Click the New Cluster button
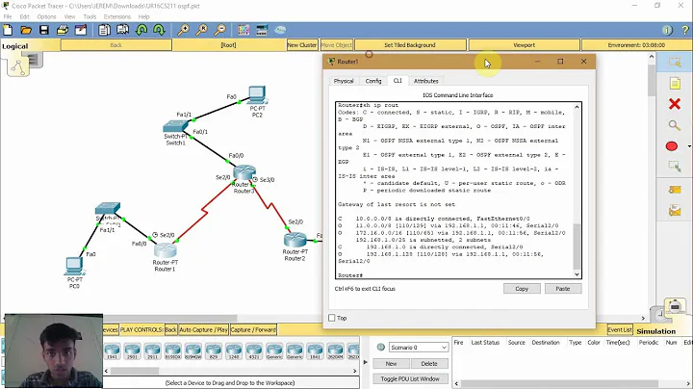 pyautogui.click(x=302, y=45)
